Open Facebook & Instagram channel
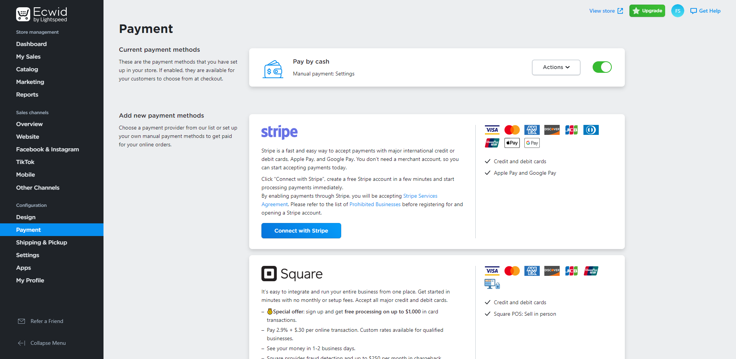The image size is (736, 359). [x=48, y=149]
